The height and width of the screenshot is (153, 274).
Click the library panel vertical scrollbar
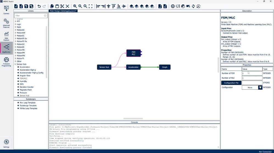(x=46, y=52)
